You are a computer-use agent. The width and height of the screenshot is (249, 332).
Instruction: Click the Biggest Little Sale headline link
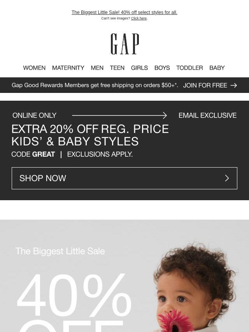[x=124, y=12]
